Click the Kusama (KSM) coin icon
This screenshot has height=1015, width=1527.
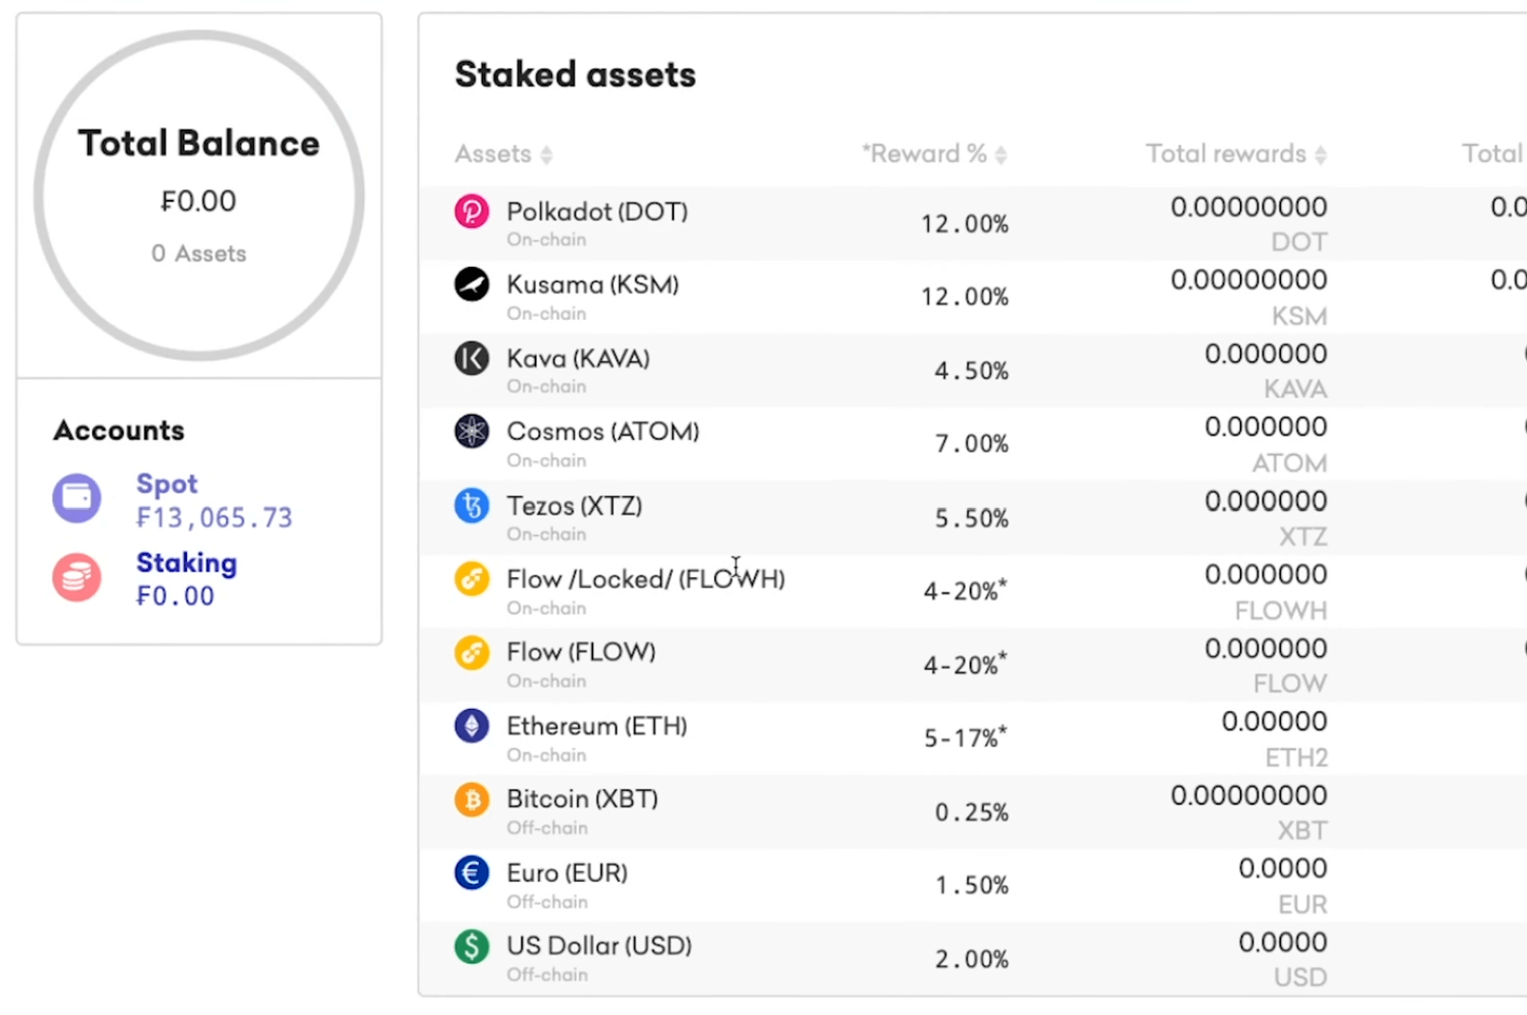(x=471, y=284)
